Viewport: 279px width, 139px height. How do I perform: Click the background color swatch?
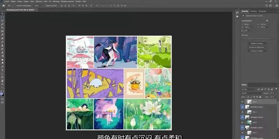[3, 95]
